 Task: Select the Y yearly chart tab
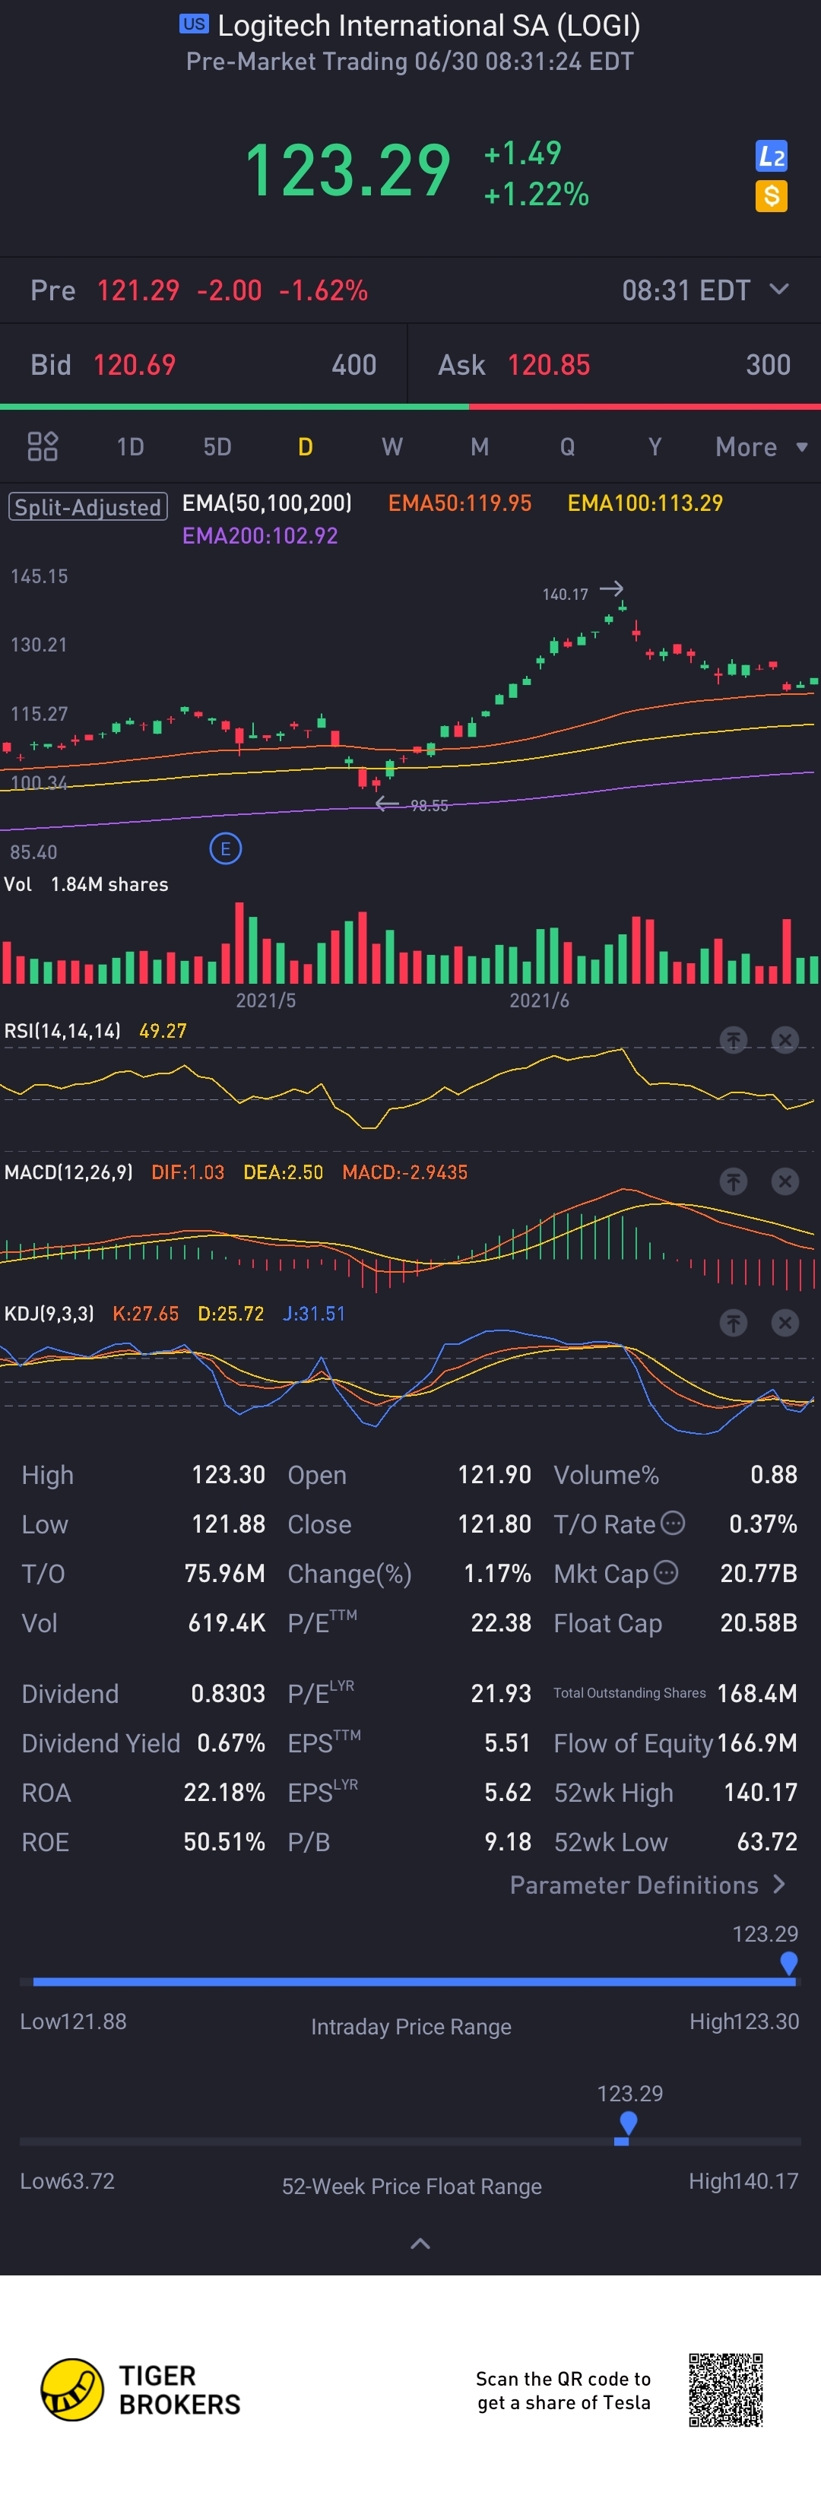(655, 446)
